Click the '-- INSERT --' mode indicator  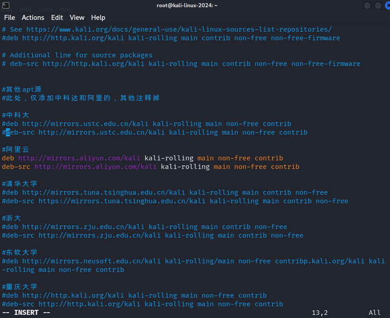pyautogui.click(x=26, y=313)
